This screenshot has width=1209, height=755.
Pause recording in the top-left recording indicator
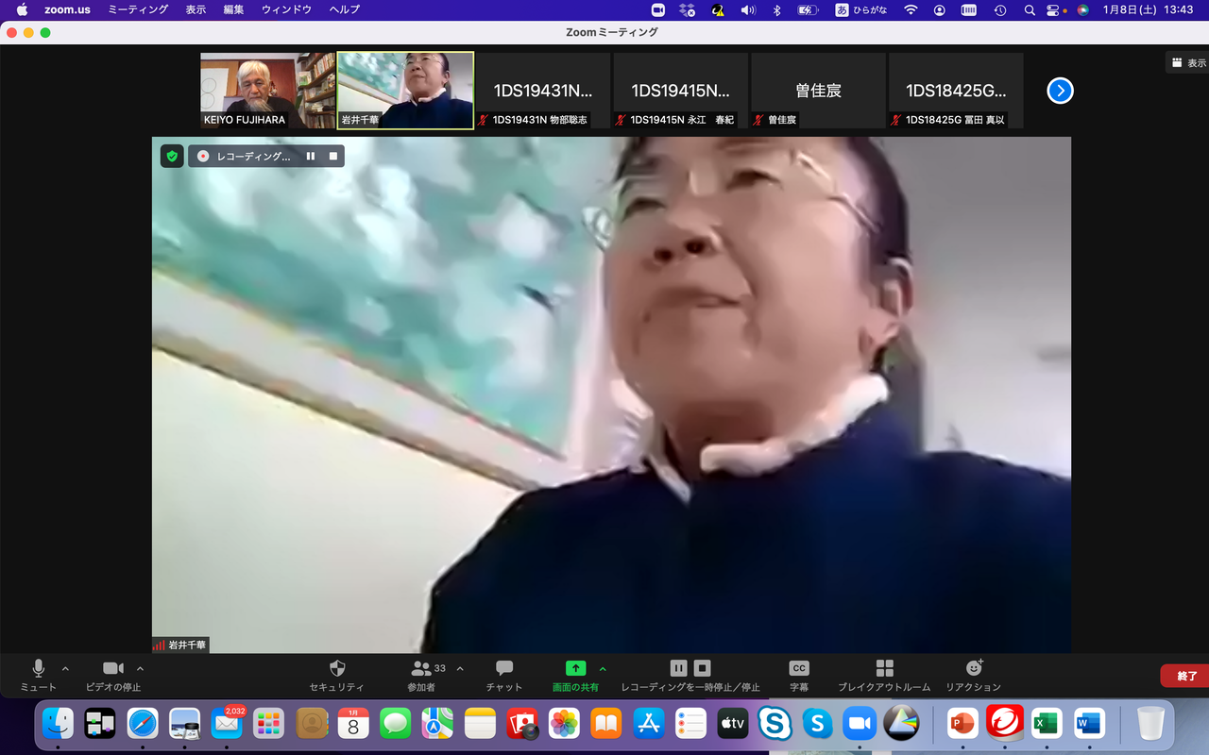[x=310, y=156]
